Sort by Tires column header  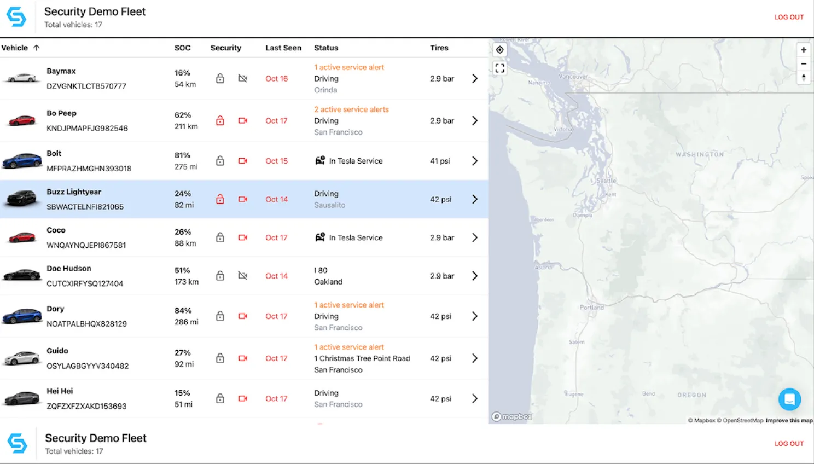[439, 48]
